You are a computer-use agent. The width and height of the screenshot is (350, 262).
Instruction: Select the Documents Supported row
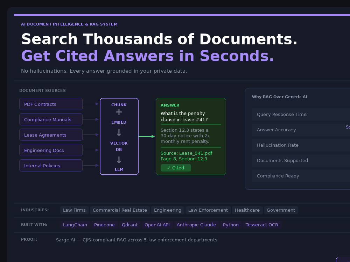301,160
